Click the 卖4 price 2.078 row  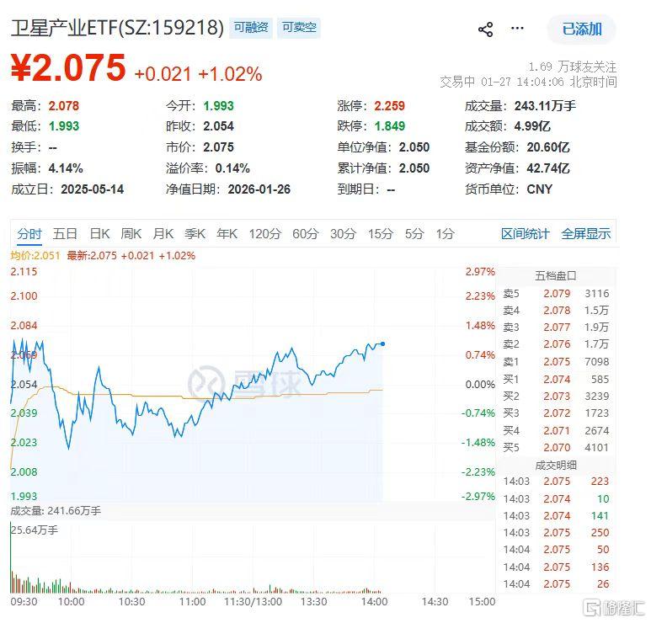pyautogui.click(x=556, y=310)
